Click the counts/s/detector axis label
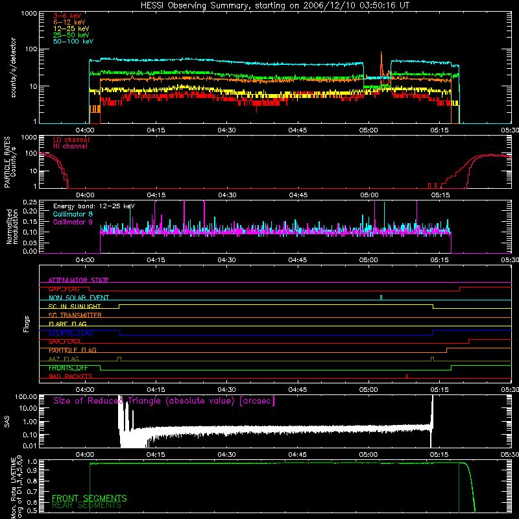519x519 pixels. (14, 67)
